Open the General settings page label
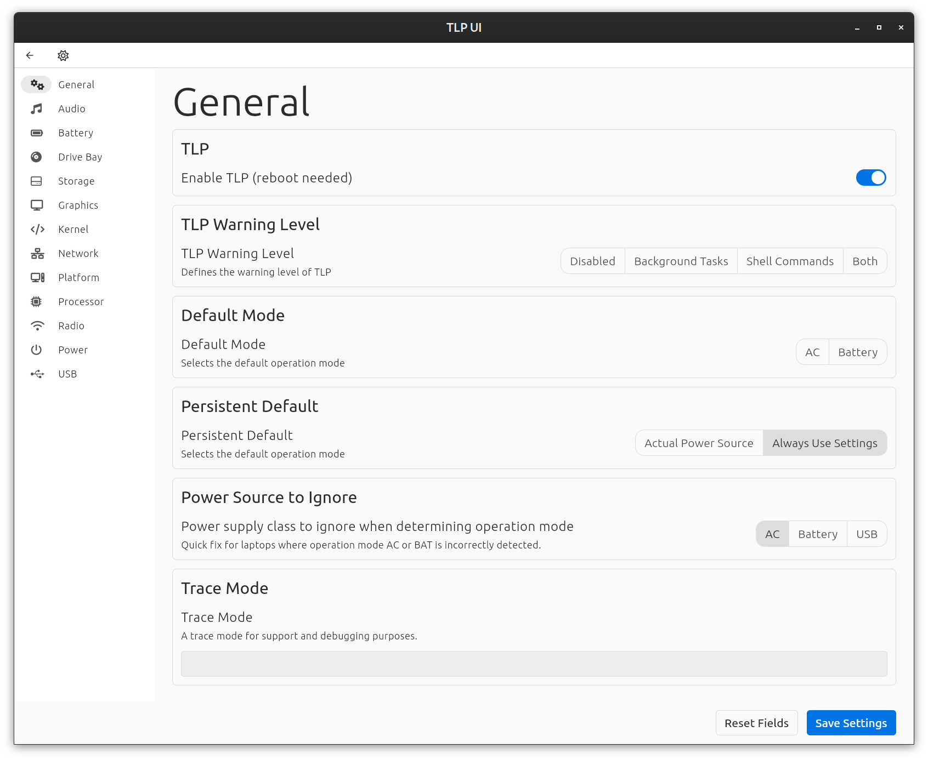The image size is (928, 760). (x=76, y=84)
